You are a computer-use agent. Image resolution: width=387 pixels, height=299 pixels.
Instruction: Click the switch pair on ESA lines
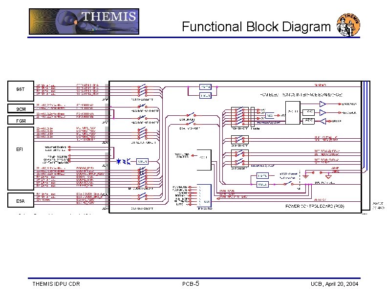click(x=142, y=196)
